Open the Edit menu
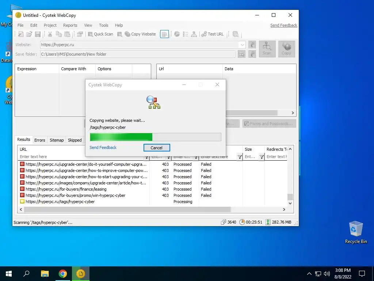 34,25
